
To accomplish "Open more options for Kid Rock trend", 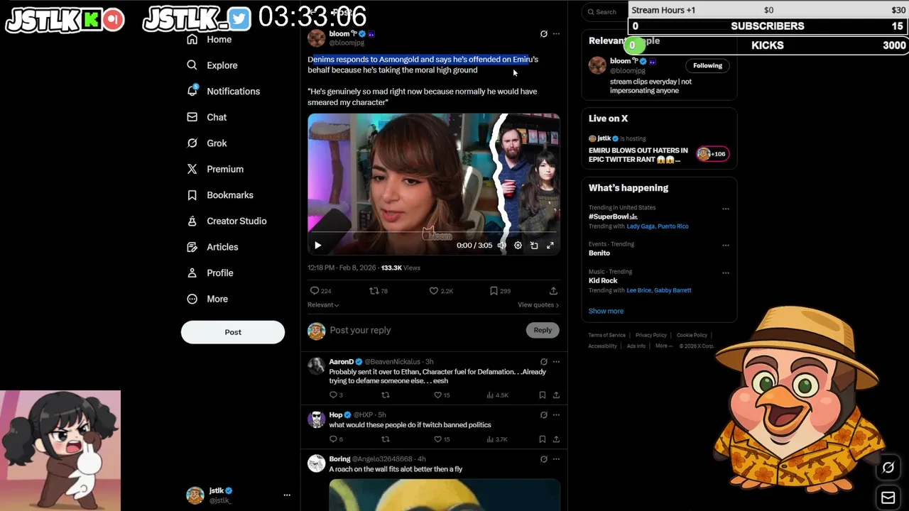I will pyautogui.click(x=726, y=273).
